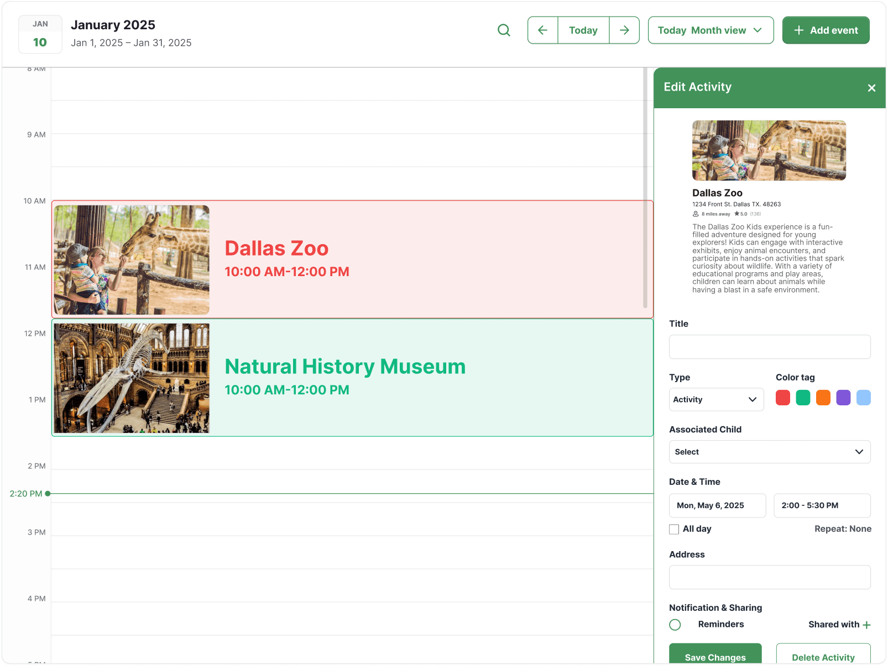Jump to Today in the calendar
This screenshot has width=888, height=666.
(x=583, y=30)
